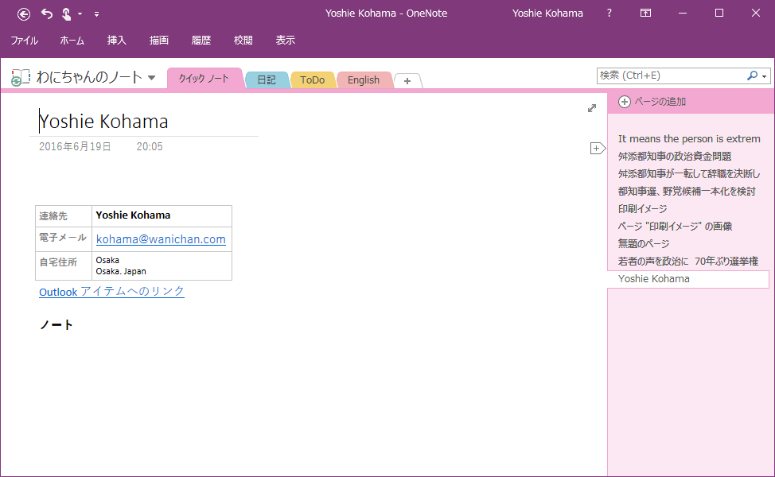
Task: Click the Back arrow icon in title bar
Action: click(x=24, y=14)
